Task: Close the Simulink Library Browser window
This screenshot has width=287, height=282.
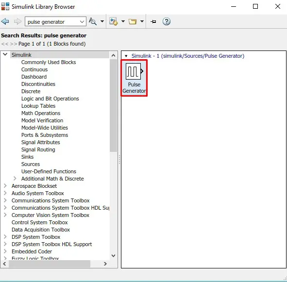Action: click(x=278, y=6)
